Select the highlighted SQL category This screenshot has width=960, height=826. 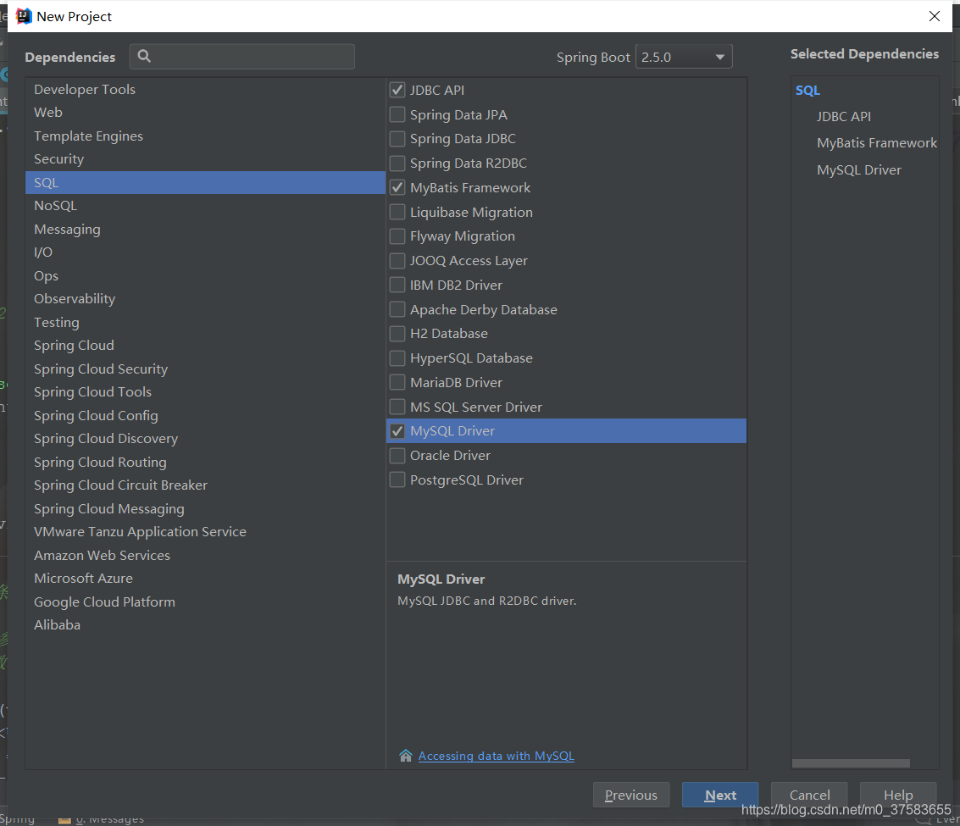point(205,182)
